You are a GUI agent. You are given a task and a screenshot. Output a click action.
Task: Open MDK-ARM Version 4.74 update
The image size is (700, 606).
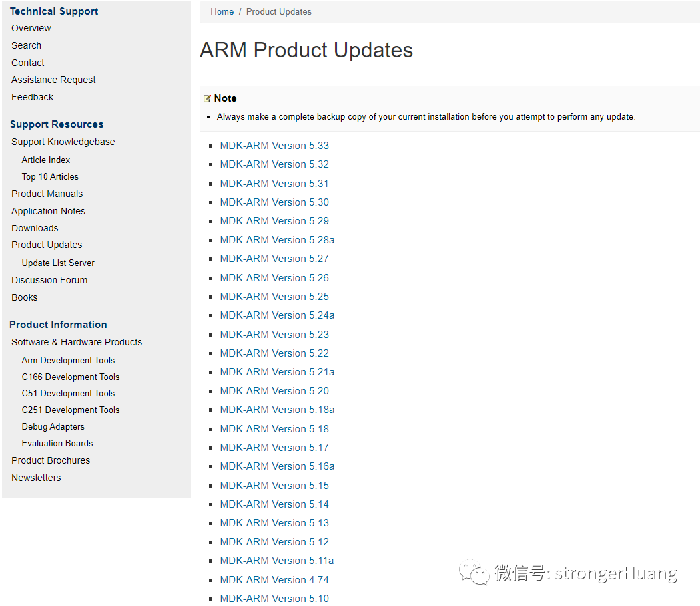coord(274,580)
